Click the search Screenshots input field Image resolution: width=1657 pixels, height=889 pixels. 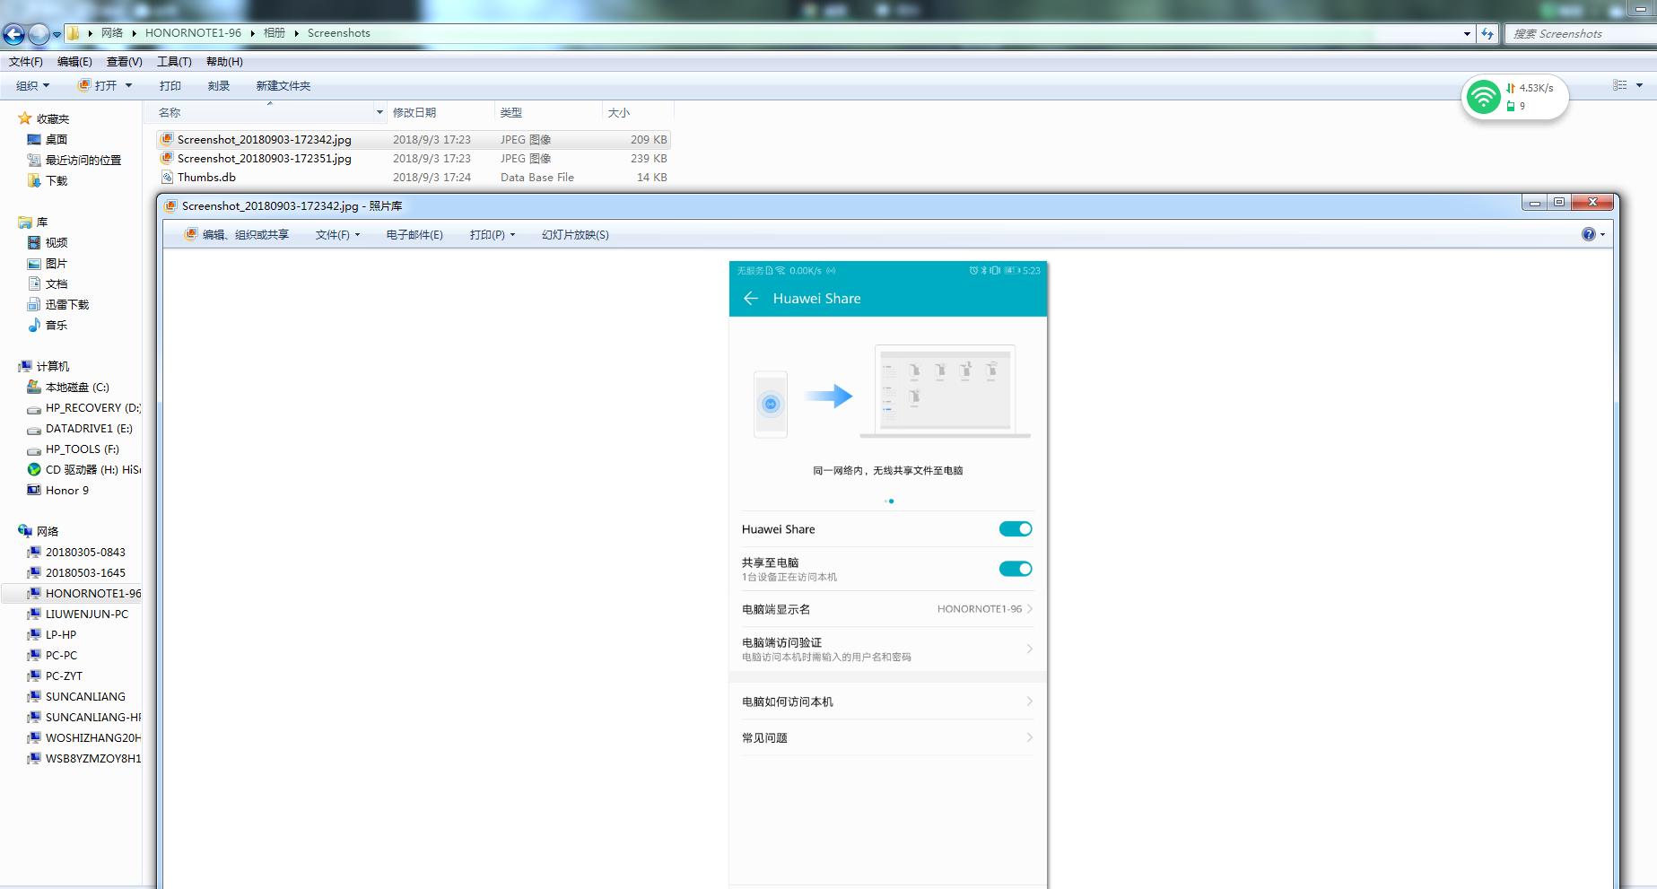click(x=1577, y=34)
